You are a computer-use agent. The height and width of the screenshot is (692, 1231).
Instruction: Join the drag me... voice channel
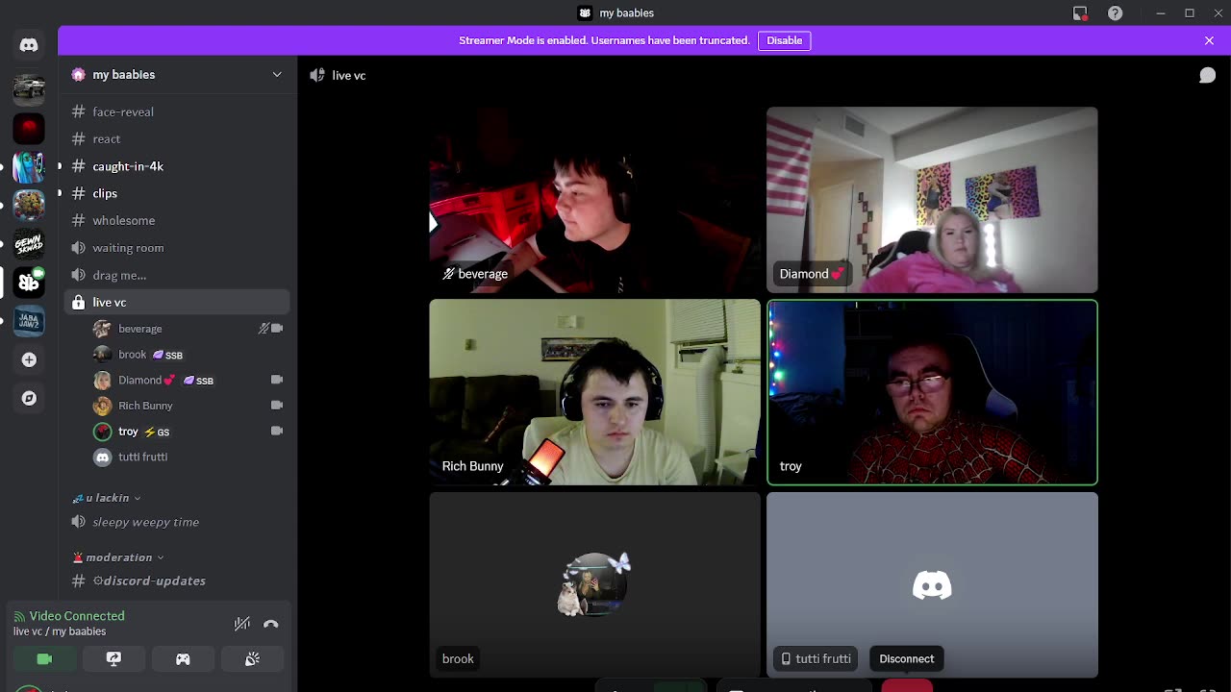[178, 275]
